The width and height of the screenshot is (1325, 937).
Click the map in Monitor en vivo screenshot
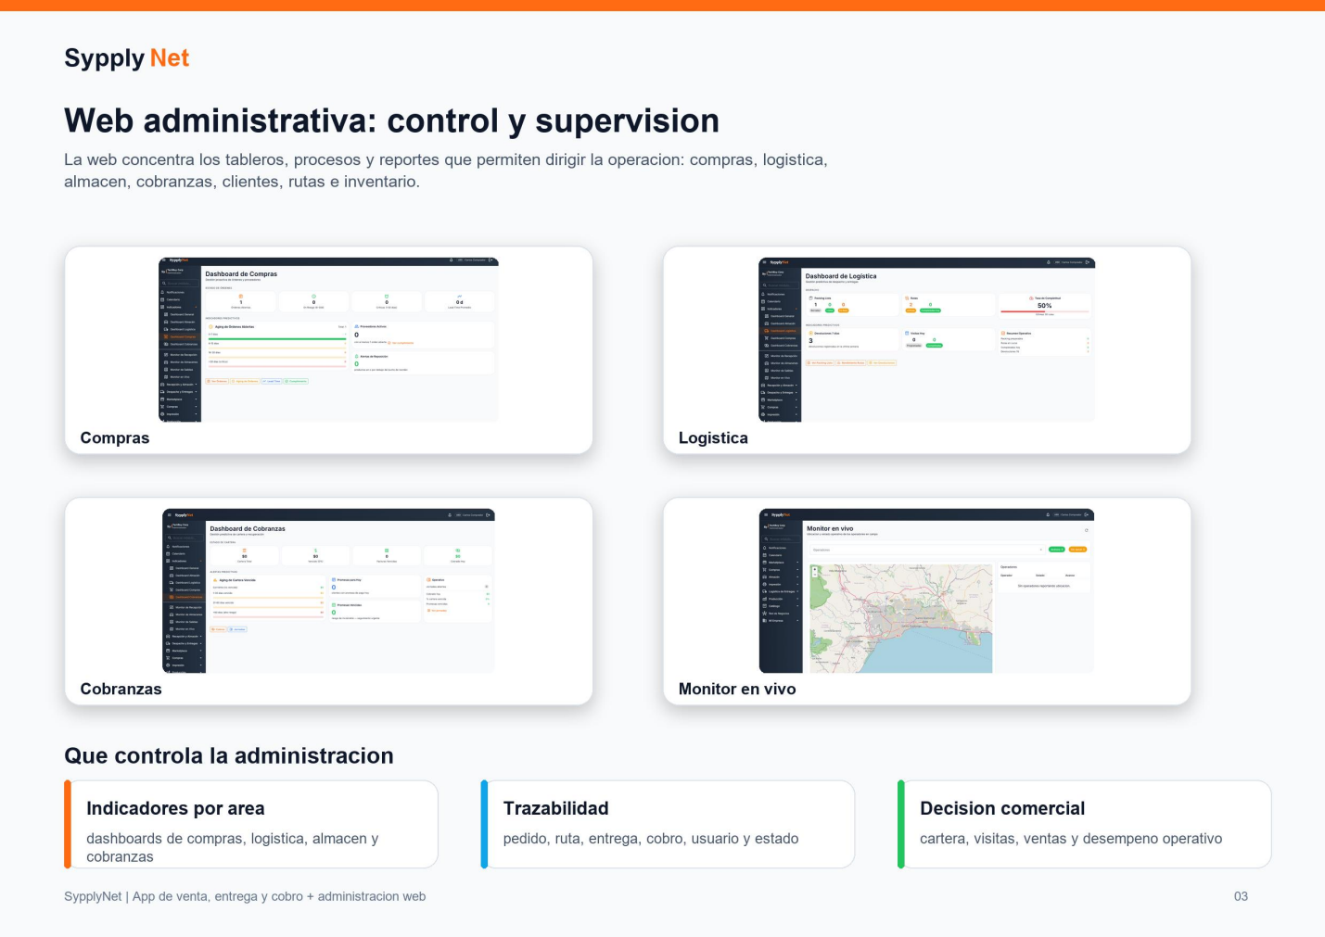pyautogui.click(x=901, y=617)
